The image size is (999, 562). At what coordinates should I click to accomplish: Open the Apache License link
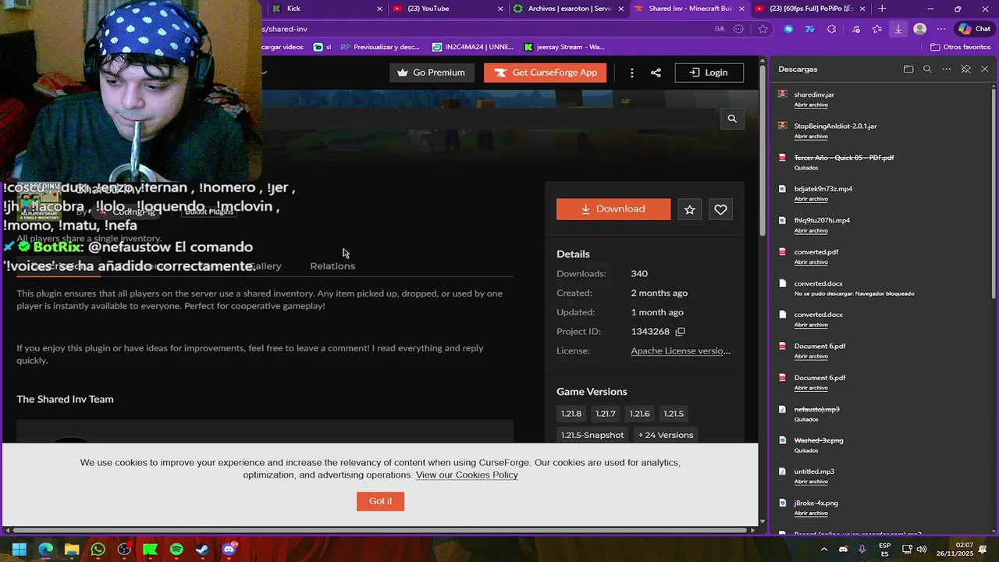point(681,351)
